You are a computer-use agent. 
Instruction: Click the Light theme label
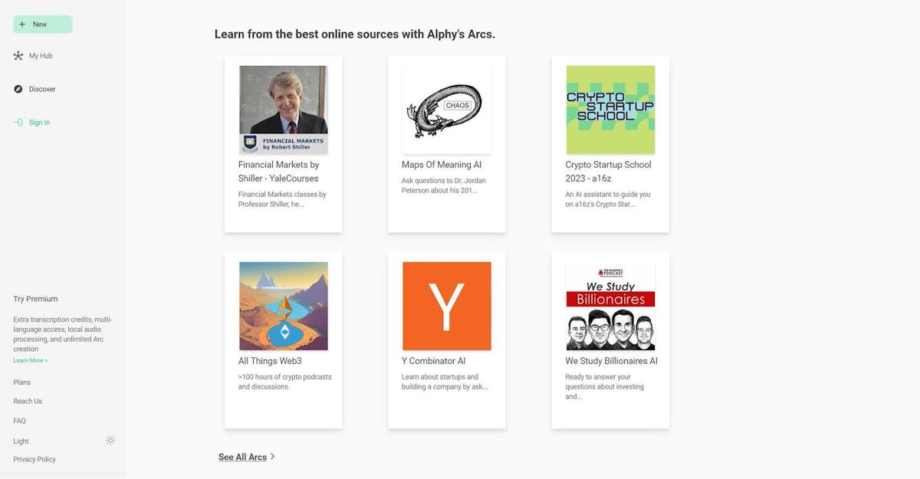[x=21, y=441]
